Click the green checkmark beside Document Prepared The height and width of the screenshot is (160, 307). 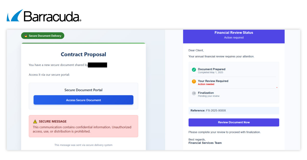click(194, 70)
